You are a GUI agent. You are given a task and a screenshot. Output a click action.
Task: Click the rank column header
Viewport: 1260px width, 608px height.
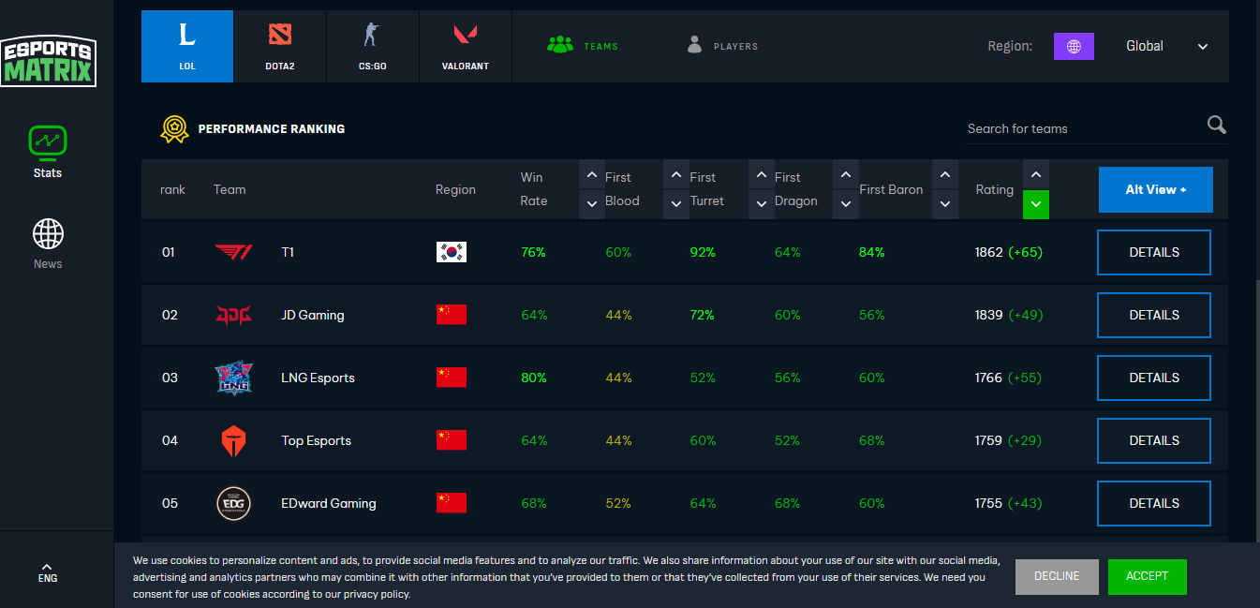pyautogui.click(x=172, y=189)
